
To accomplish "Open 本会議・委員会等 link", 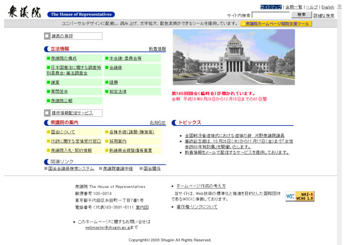I will coord(125,58).
